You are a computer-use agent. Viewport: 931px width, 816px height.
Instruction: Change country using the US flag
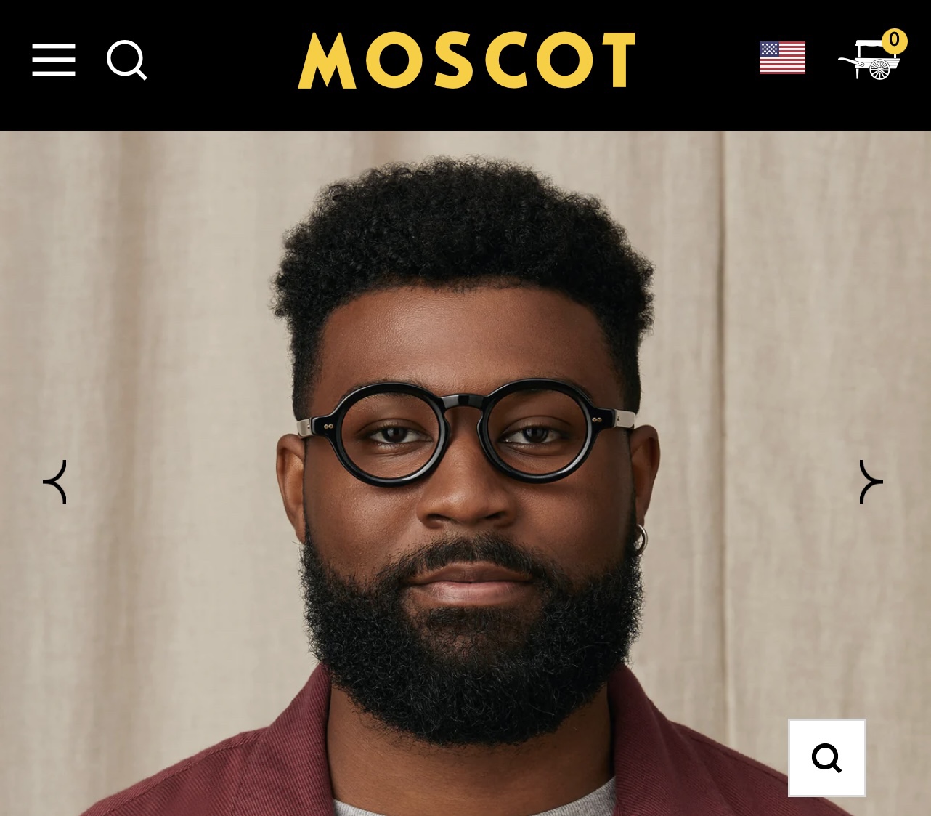tap(782, 58)
